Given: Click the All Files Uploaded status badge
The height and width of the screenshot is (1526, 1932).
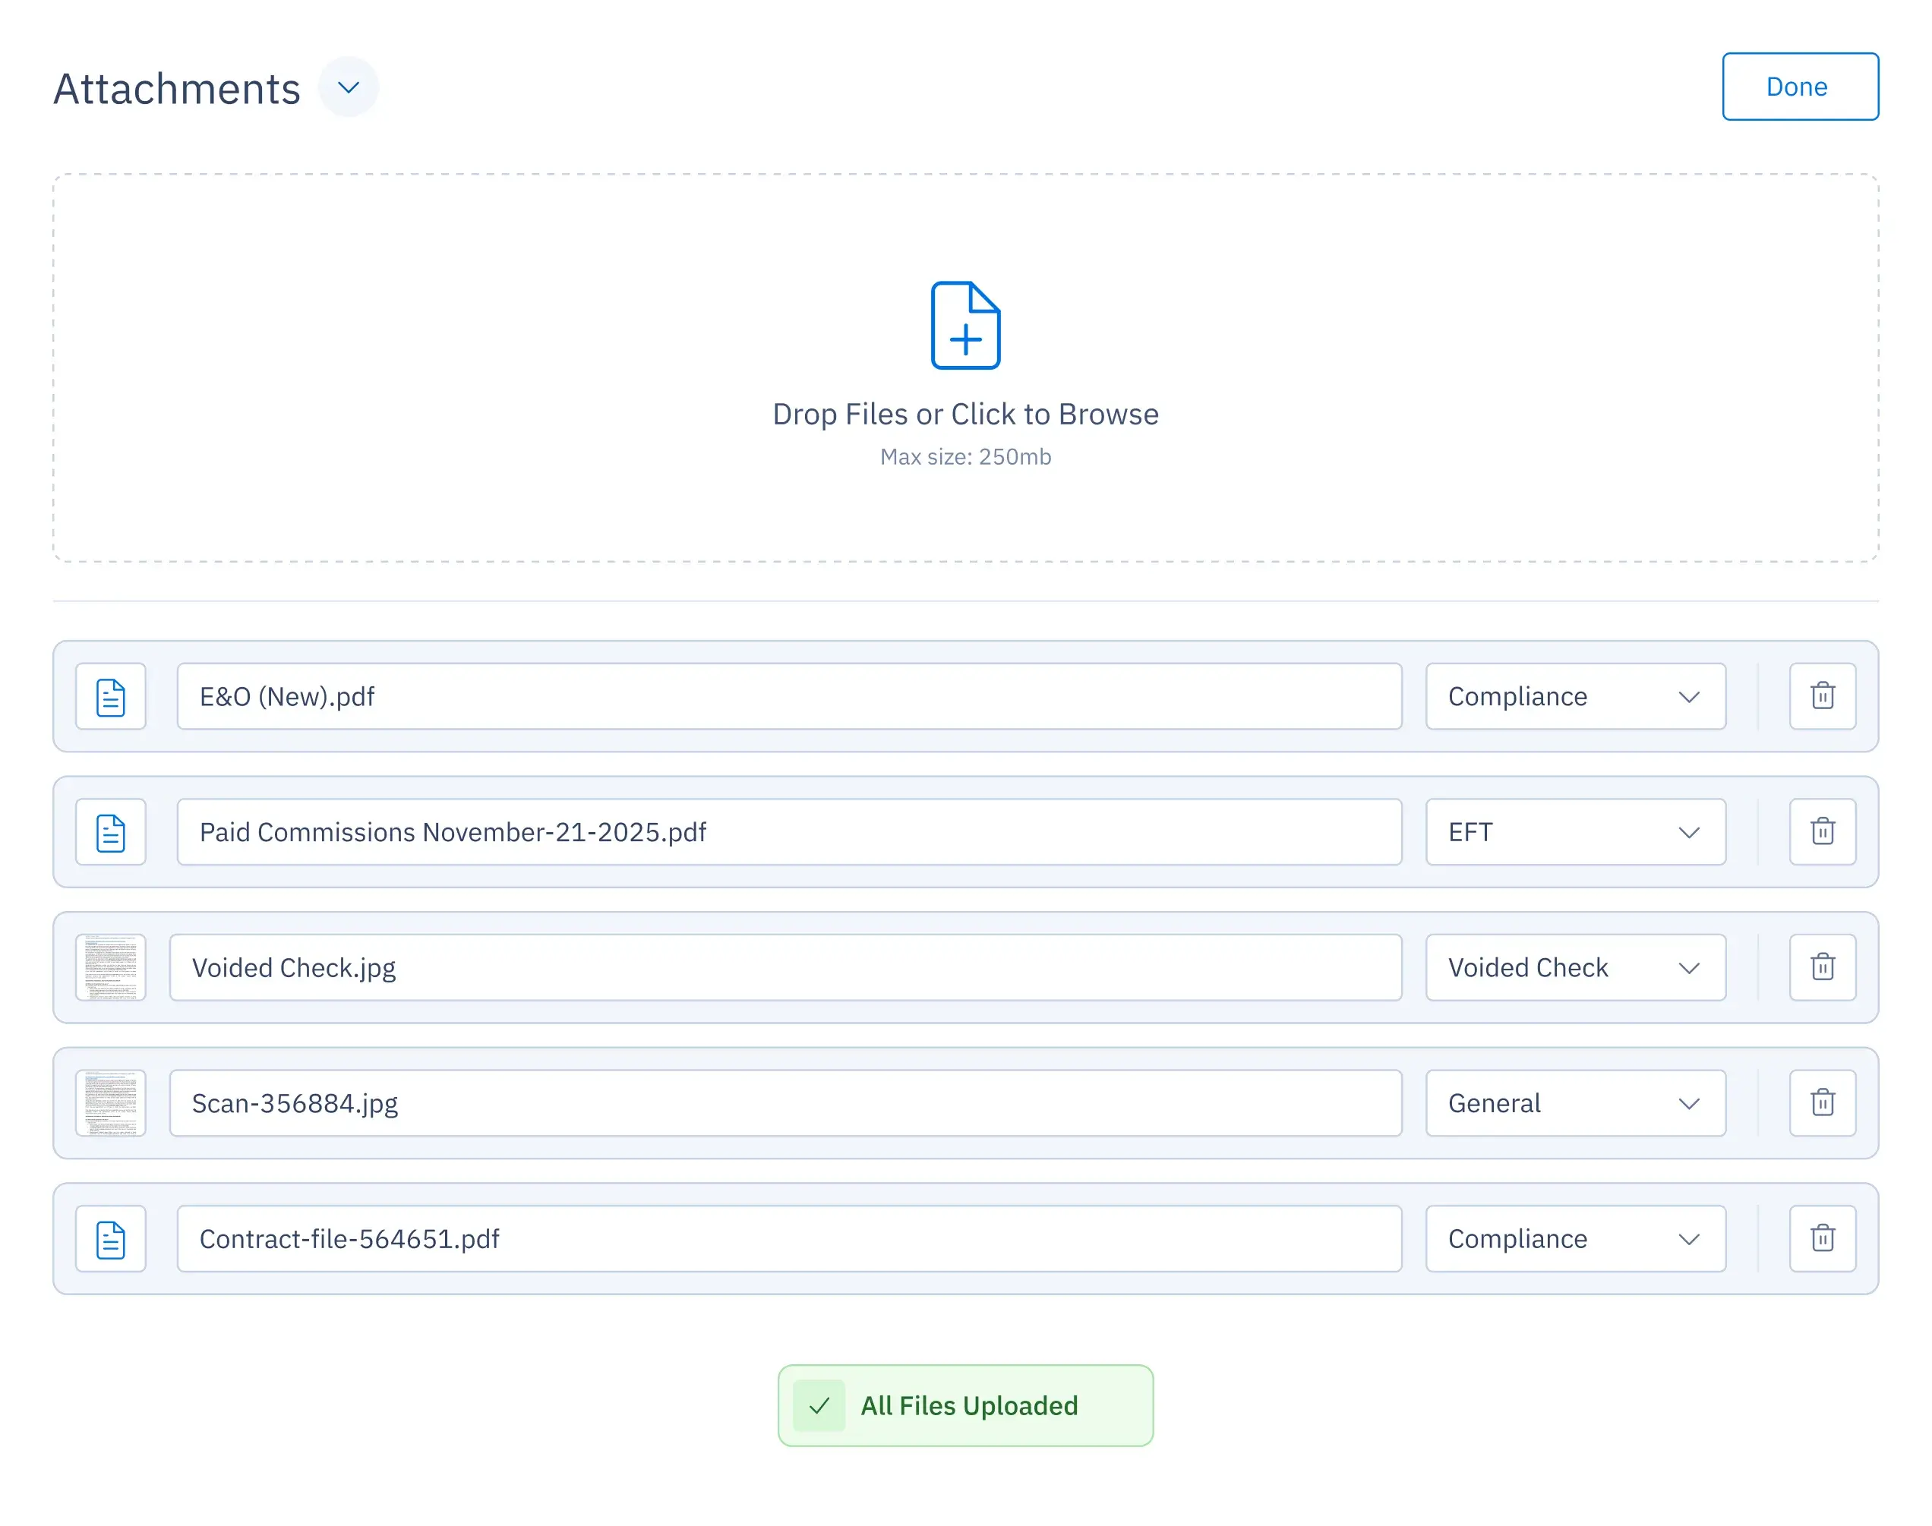Looking at the screenshot, I should (965, 1405).
